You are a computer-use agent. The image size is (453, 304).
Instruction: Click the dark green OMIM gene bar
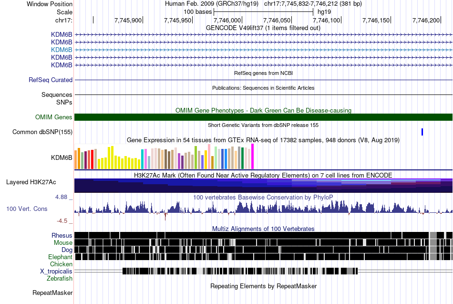263,117
